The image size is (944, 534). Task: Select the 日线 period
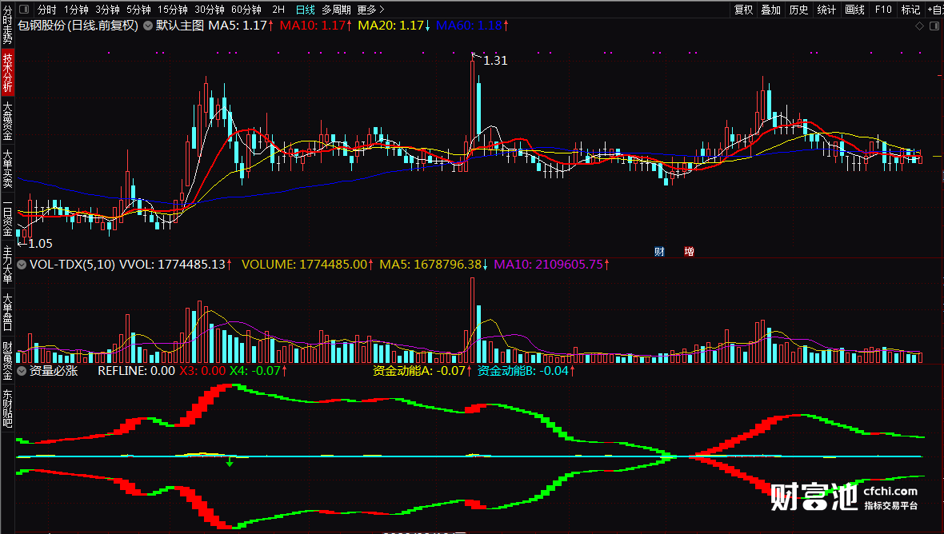[306, 10]
